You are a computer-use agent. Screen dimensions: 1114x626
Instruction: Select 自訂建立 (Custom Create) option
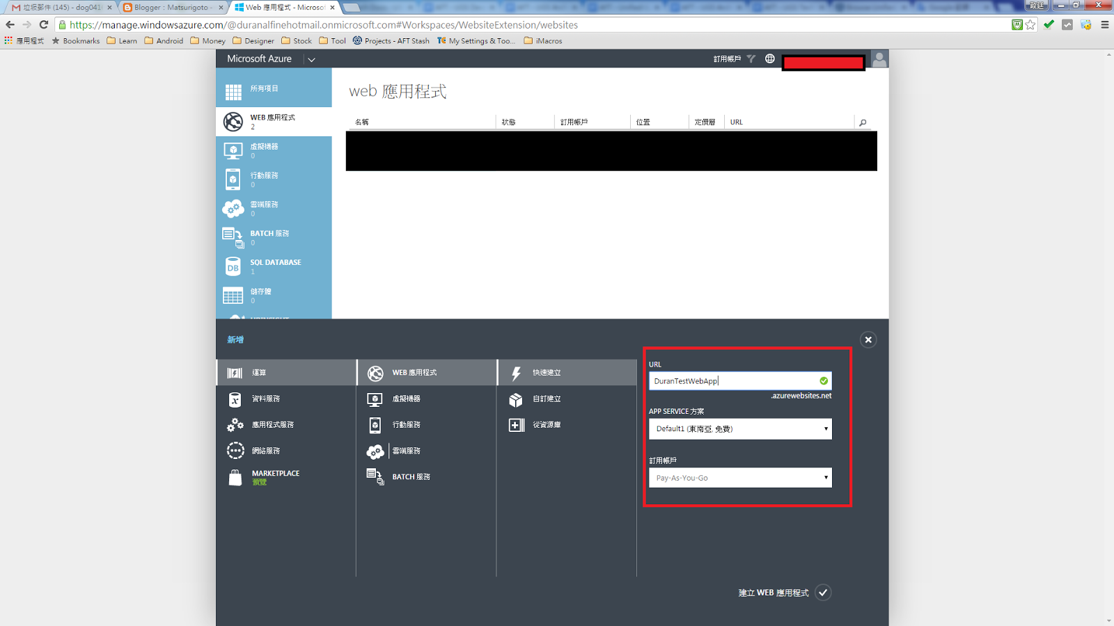(567, 399)
